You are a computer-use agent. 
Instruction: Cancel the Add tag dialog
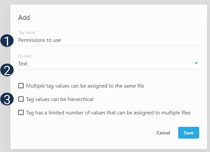(x=163, y=133)
